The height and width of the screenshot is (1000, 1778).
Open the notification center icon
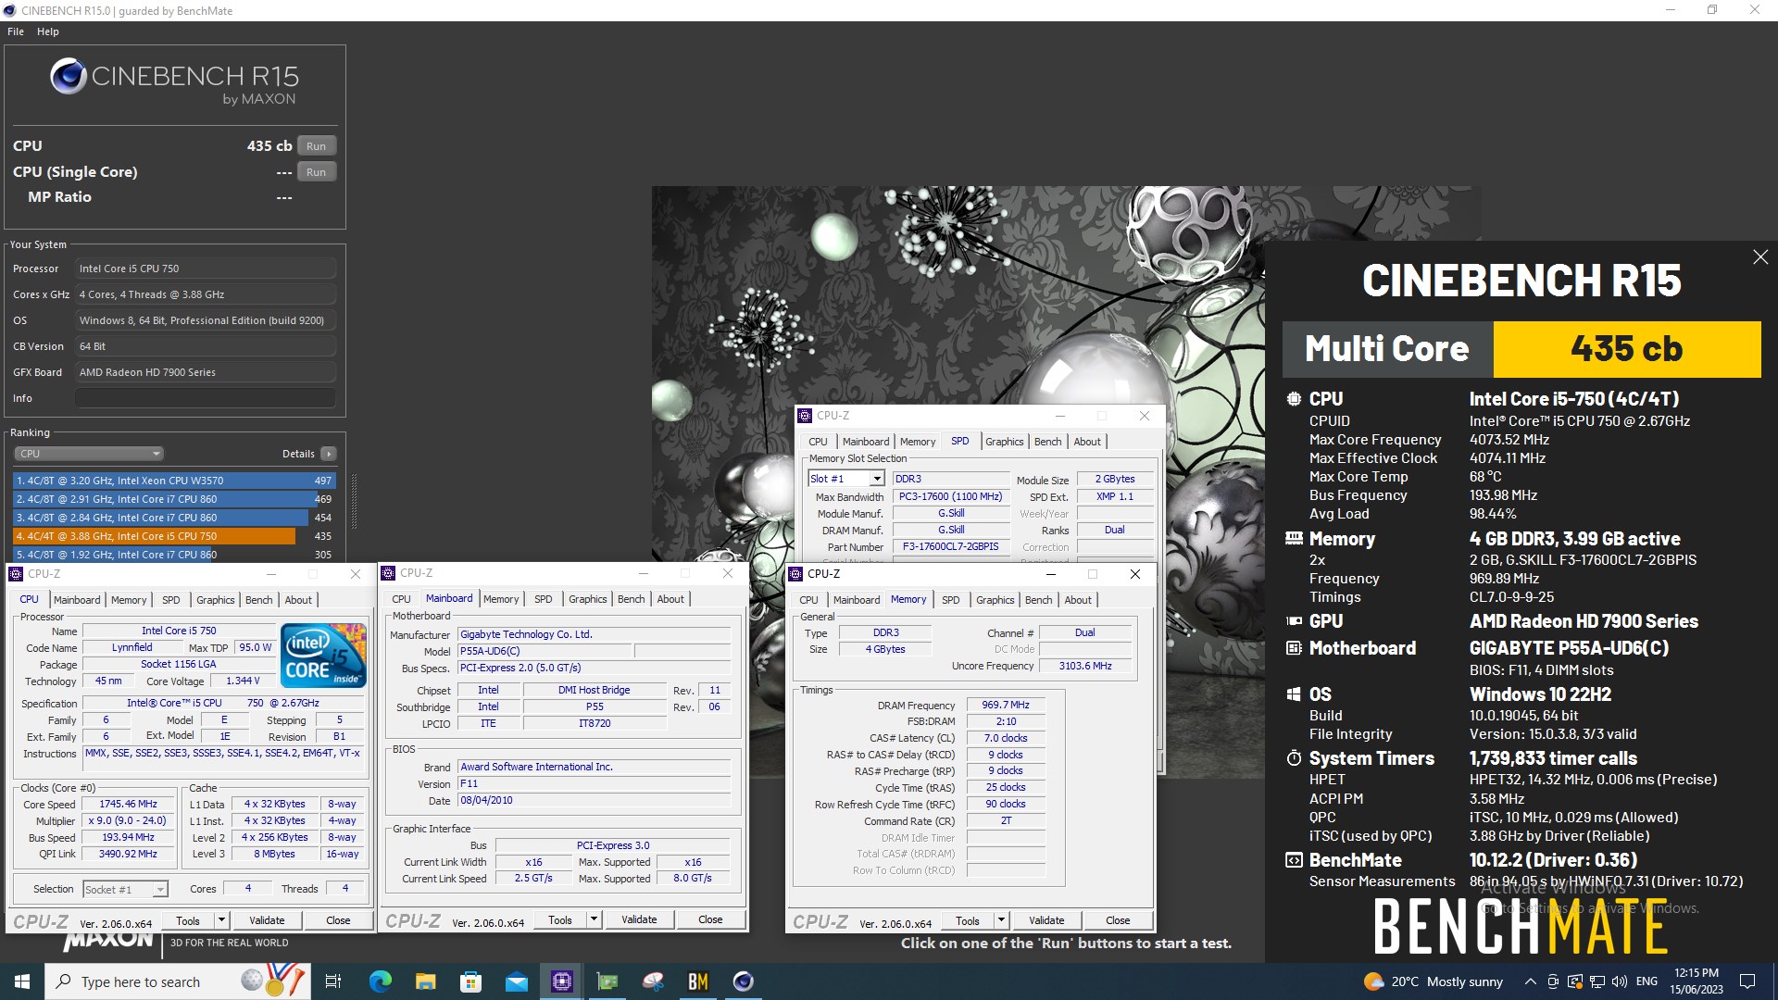1747,981
